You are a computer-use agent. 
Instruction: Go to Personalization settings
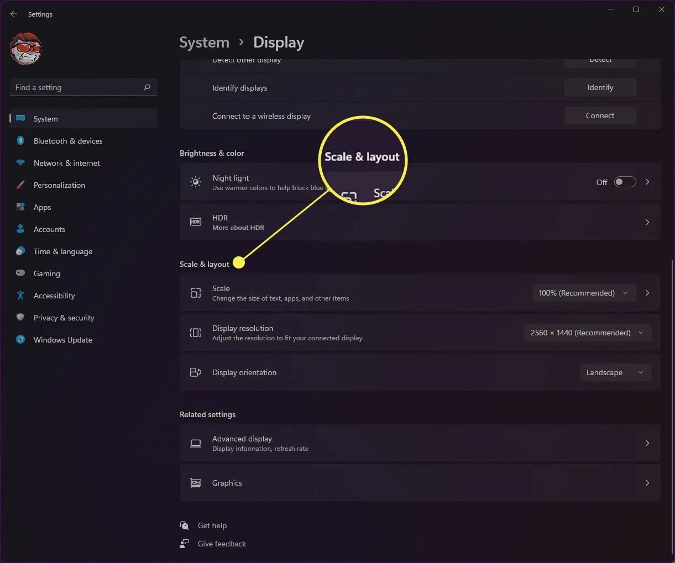click(83, 185)
